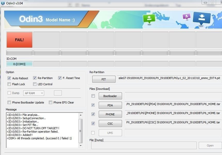Click the PDA file button
This screenshot has width=222, height=155.
click(110, 105)
